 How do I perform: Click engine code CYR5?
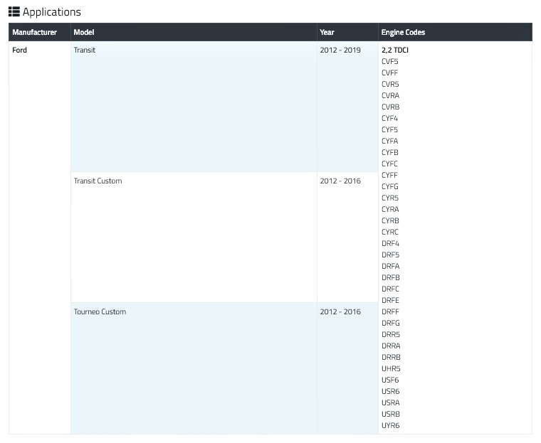click(x=390, y=198)
